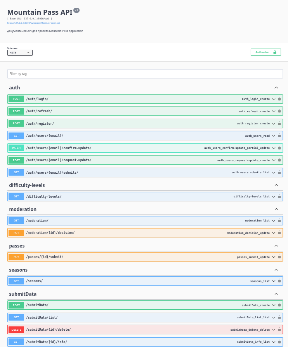
Task: Collapse the passes section chevron
Action: pos(276,246)
